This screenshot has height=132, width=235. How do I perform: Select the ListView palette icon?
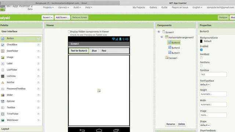point(3,76)
